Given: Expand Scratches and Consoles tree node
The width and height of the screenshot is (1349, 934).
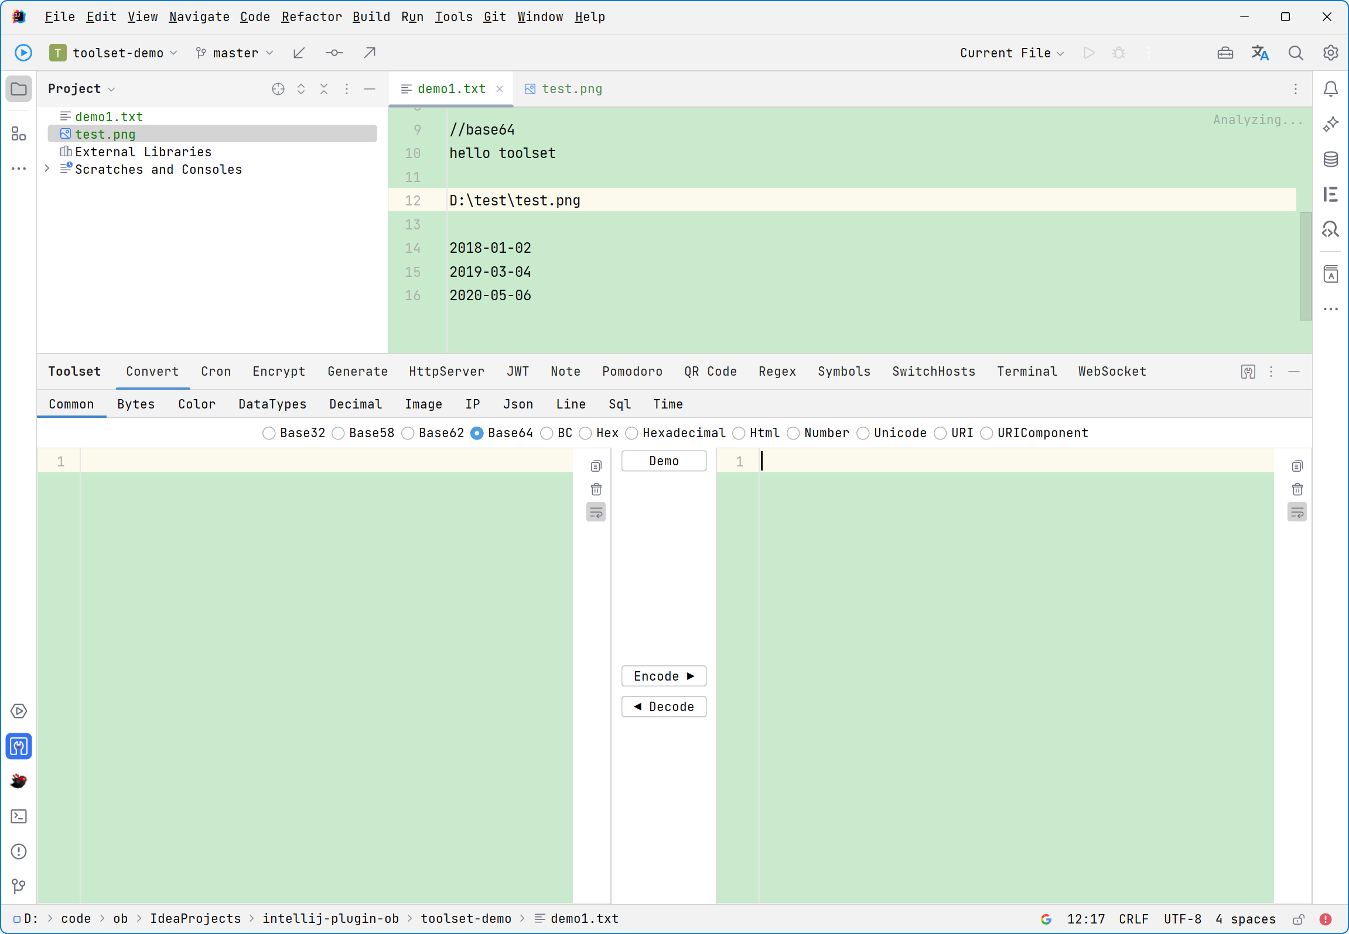Looking at the screenshot, I should pyautogui.click(x=47, y=169).
